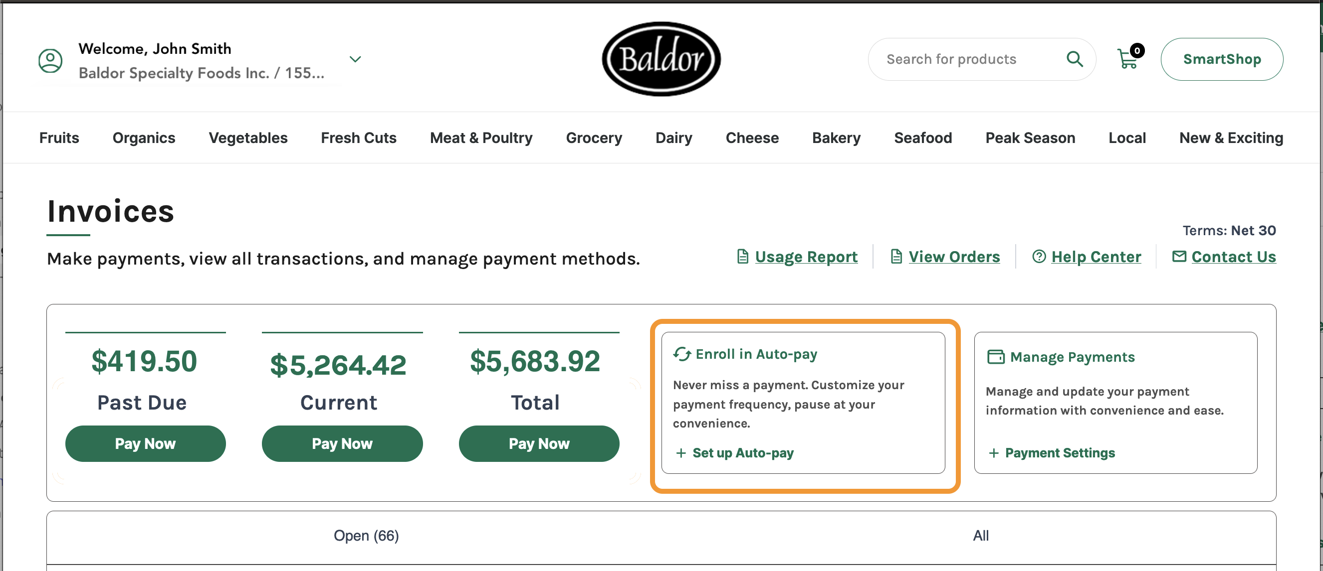
Task: Click the Usage Report document icon
Action: [742, 257]
